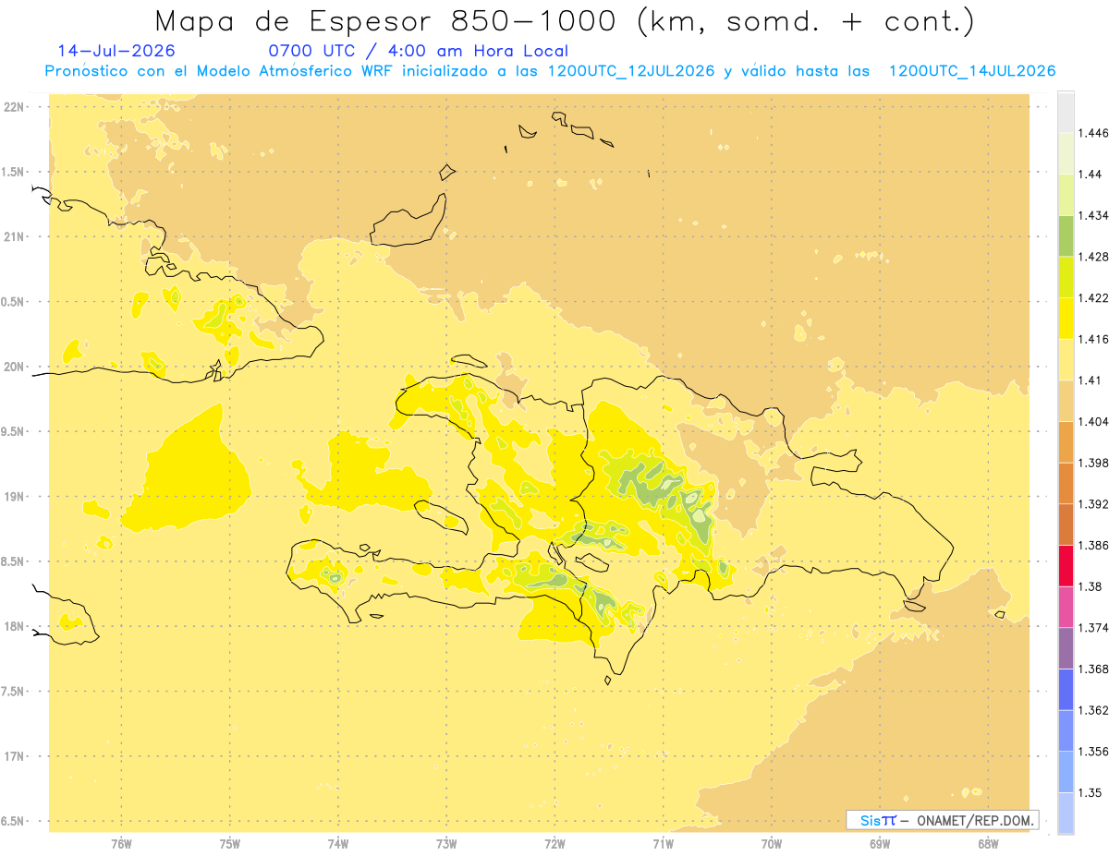This screenshot has width=1109, height=856.
Task: Click the 1.35 colorbar value
Action: coord(1091,792)
